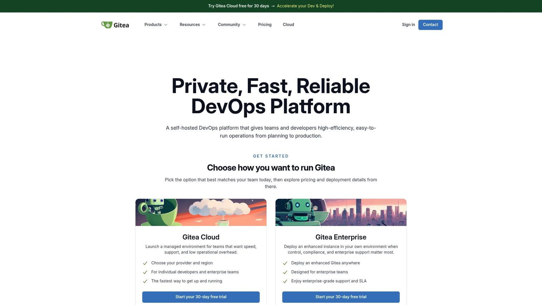This screenshot has width=542, height=305.
Task: Expand the Community dropdown chevron
Action: pos(244,25)
